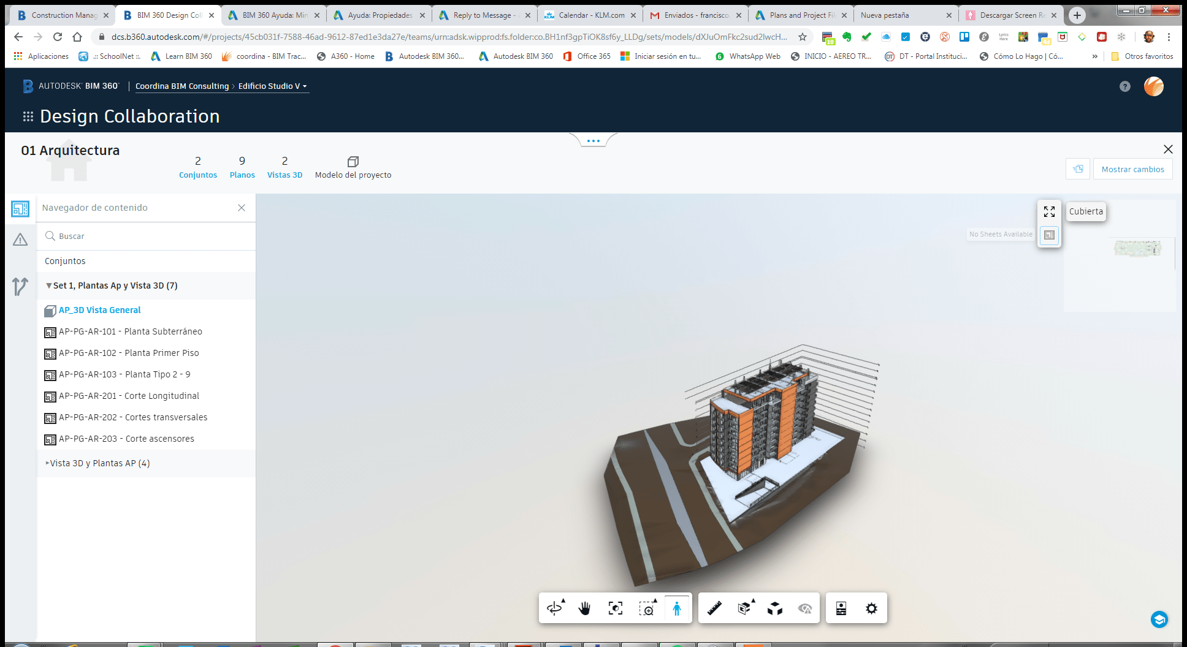Click the Fit to view icon

coord(616,608)
